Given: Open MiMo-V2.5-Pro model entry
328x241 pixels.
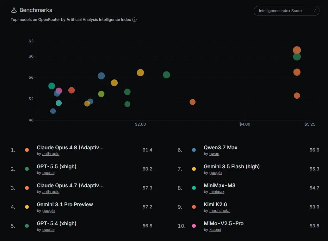Looking at the screenshot, I should point(224,223).
